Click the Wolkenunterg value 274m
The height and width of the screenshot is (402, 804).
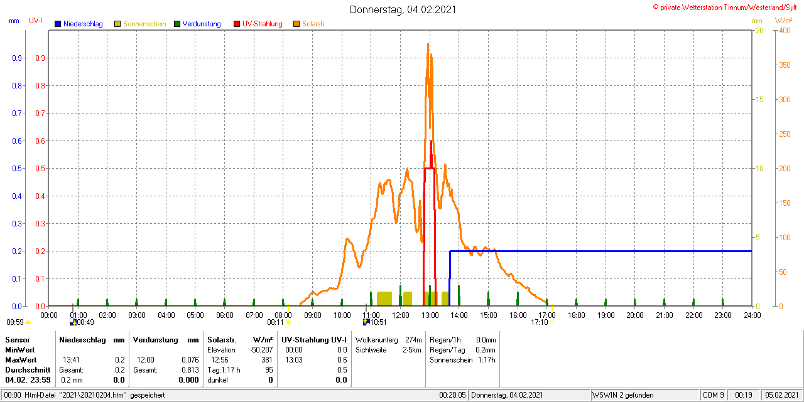pyautogui.click(x=413, y=340)
